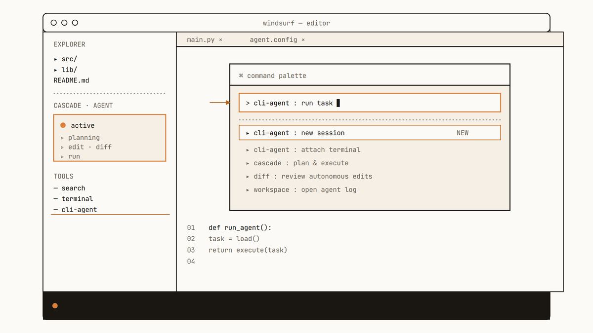Viewport: 593px width, 333px height.
Task: Choose cli-agent : new session
Action: click(370, 133)
